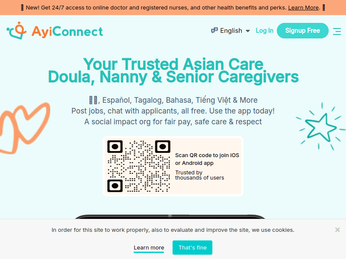Click the AyiConnect brand name text
The image size is (346, 259).
(x=67, y=31)
